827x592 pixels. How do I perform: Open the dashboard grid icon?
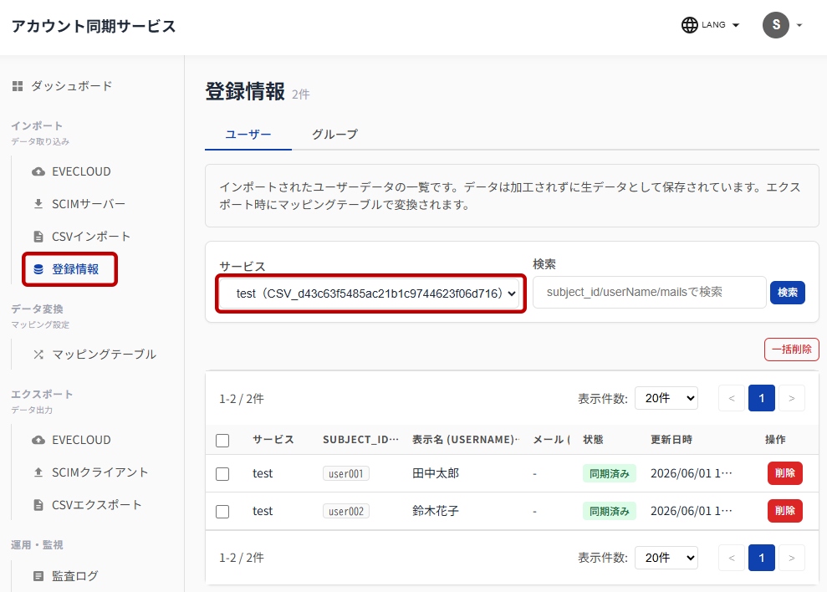pyautogui.click(x=18, y=86)
